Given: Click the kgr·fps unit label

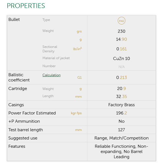Looking at the screenshot, I should (x=76, y=113).
